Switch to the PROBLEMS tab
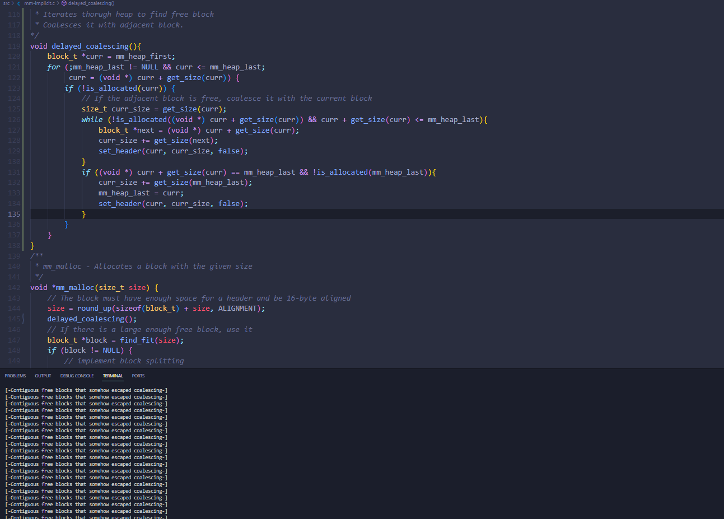 (15, 376)
